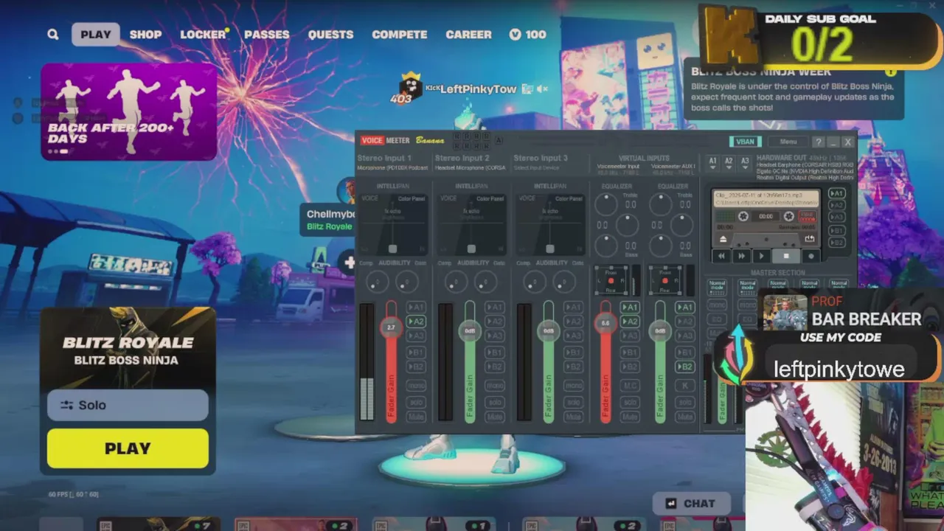Image resolution: width=944 pixels, height=531 pixels.
Task: Toggle the recorder A1 output button
Action: 836,193
